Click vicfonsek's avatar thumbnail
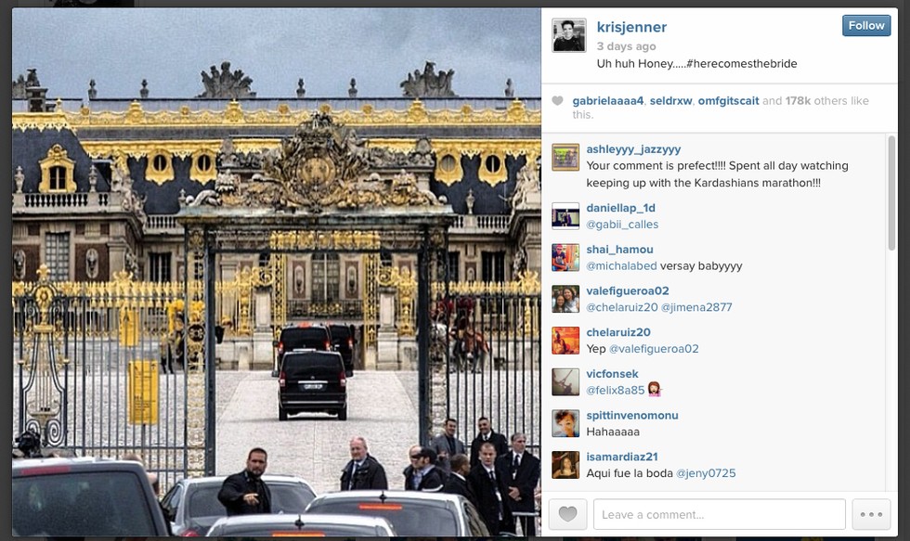910x541 pixels. click(x=565, y=382)
